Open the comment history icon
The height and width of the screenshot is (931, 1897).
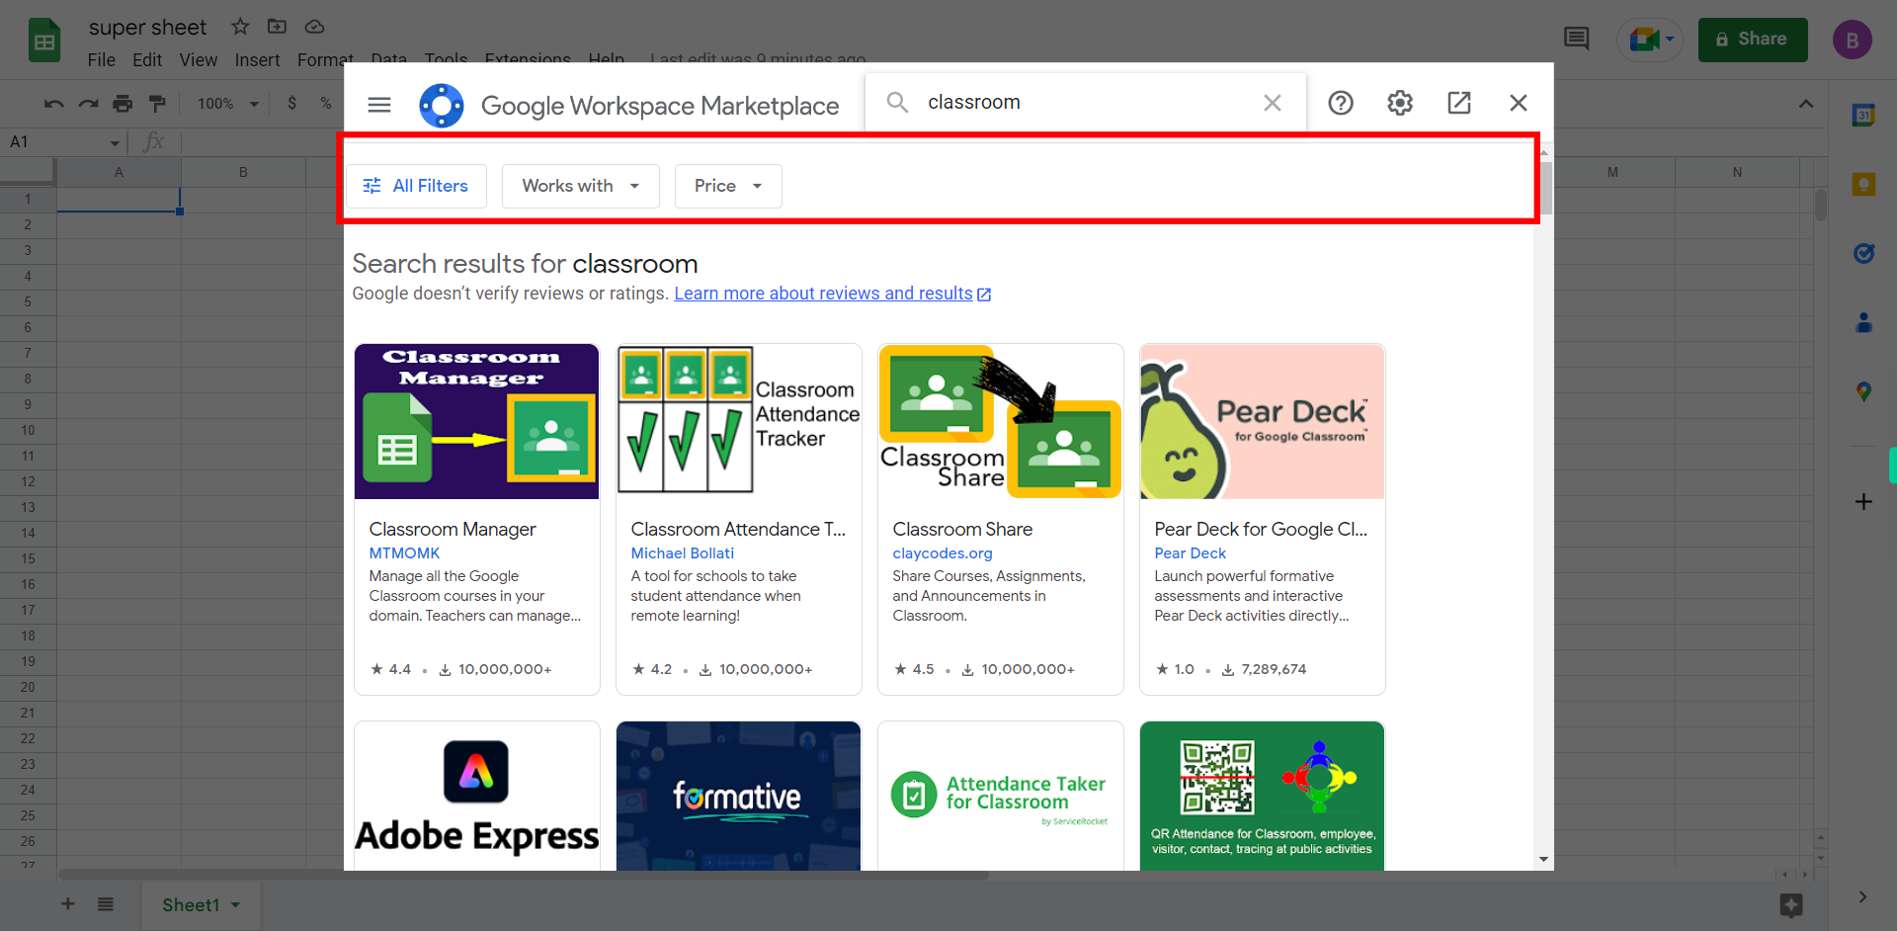pos(1577,40)
